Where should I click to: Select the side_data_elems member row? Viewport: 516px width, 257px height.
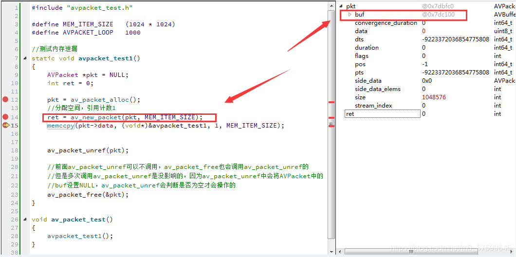(x=427, y=89)
